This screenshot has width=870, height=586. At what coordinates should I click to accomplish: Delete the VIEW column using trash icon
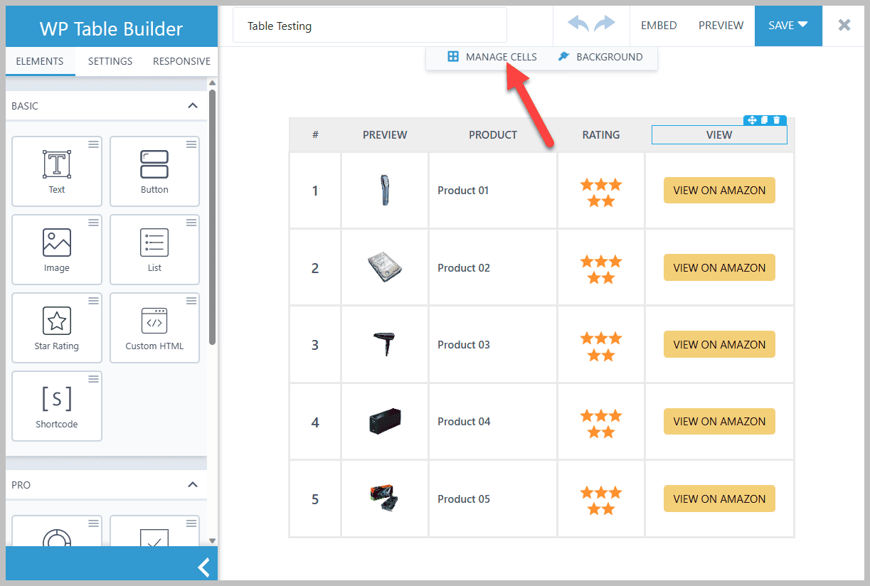(x=777, y=120)
